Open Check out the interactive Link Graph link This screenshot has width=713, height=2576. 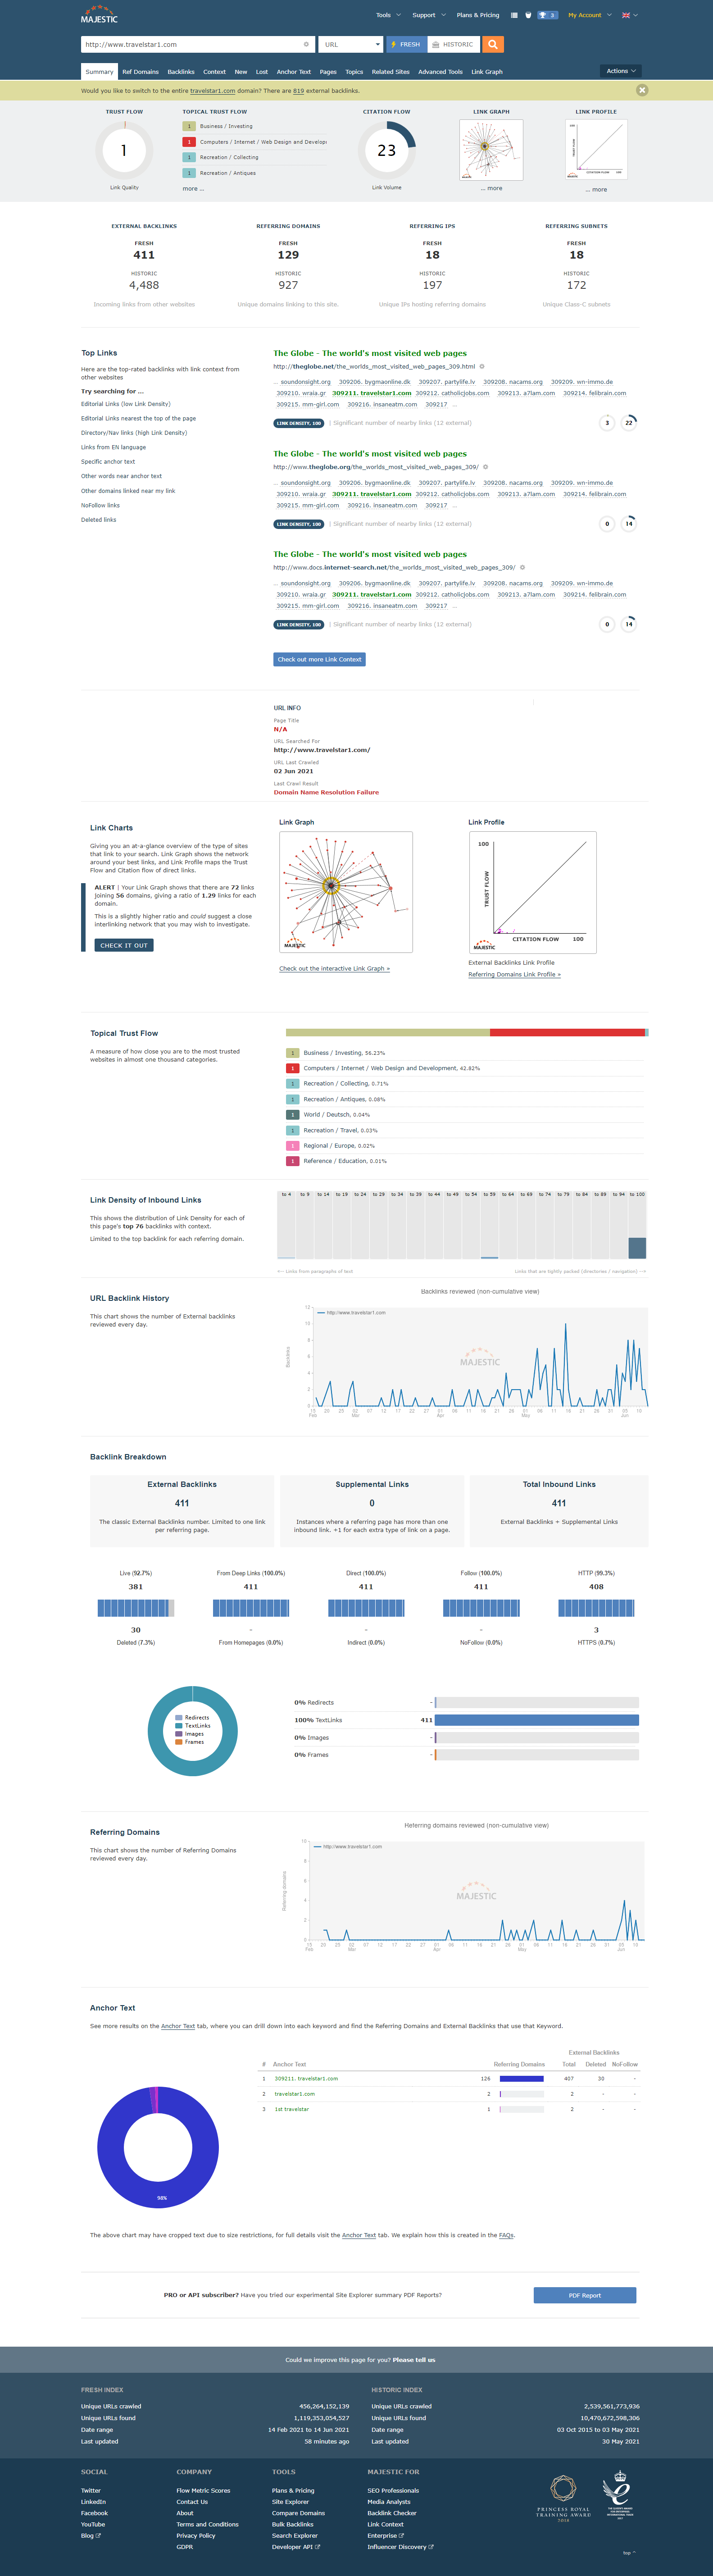334,968
